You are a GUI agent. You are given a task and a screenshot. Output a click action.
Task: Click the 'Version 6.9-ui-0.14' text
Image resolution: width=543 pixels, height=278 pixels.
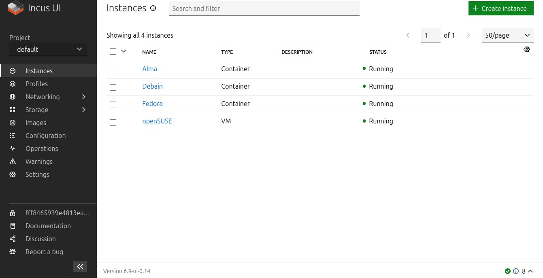[x=127, y=271]
